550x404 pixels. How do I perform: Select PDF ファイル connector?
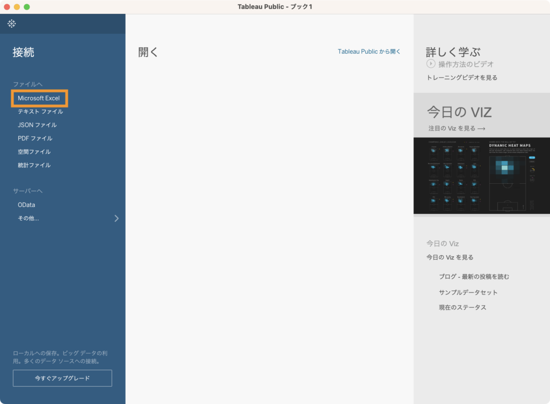pyautogui.click(x=35, y=138)
